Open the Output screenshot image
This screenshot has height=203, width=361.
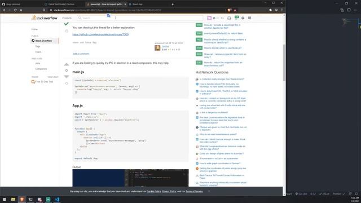pos(130,178)
